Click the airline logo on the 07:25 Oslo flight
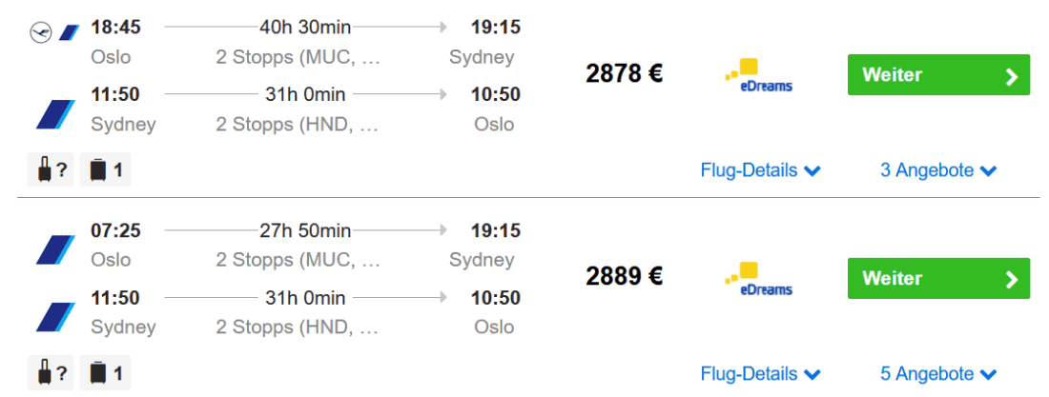The width and height of the screenshot is (1049, 397). 55,249
